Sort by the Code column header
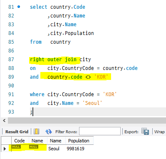The width and height of the screenshot is (166, 159). (x=20, y=141)
